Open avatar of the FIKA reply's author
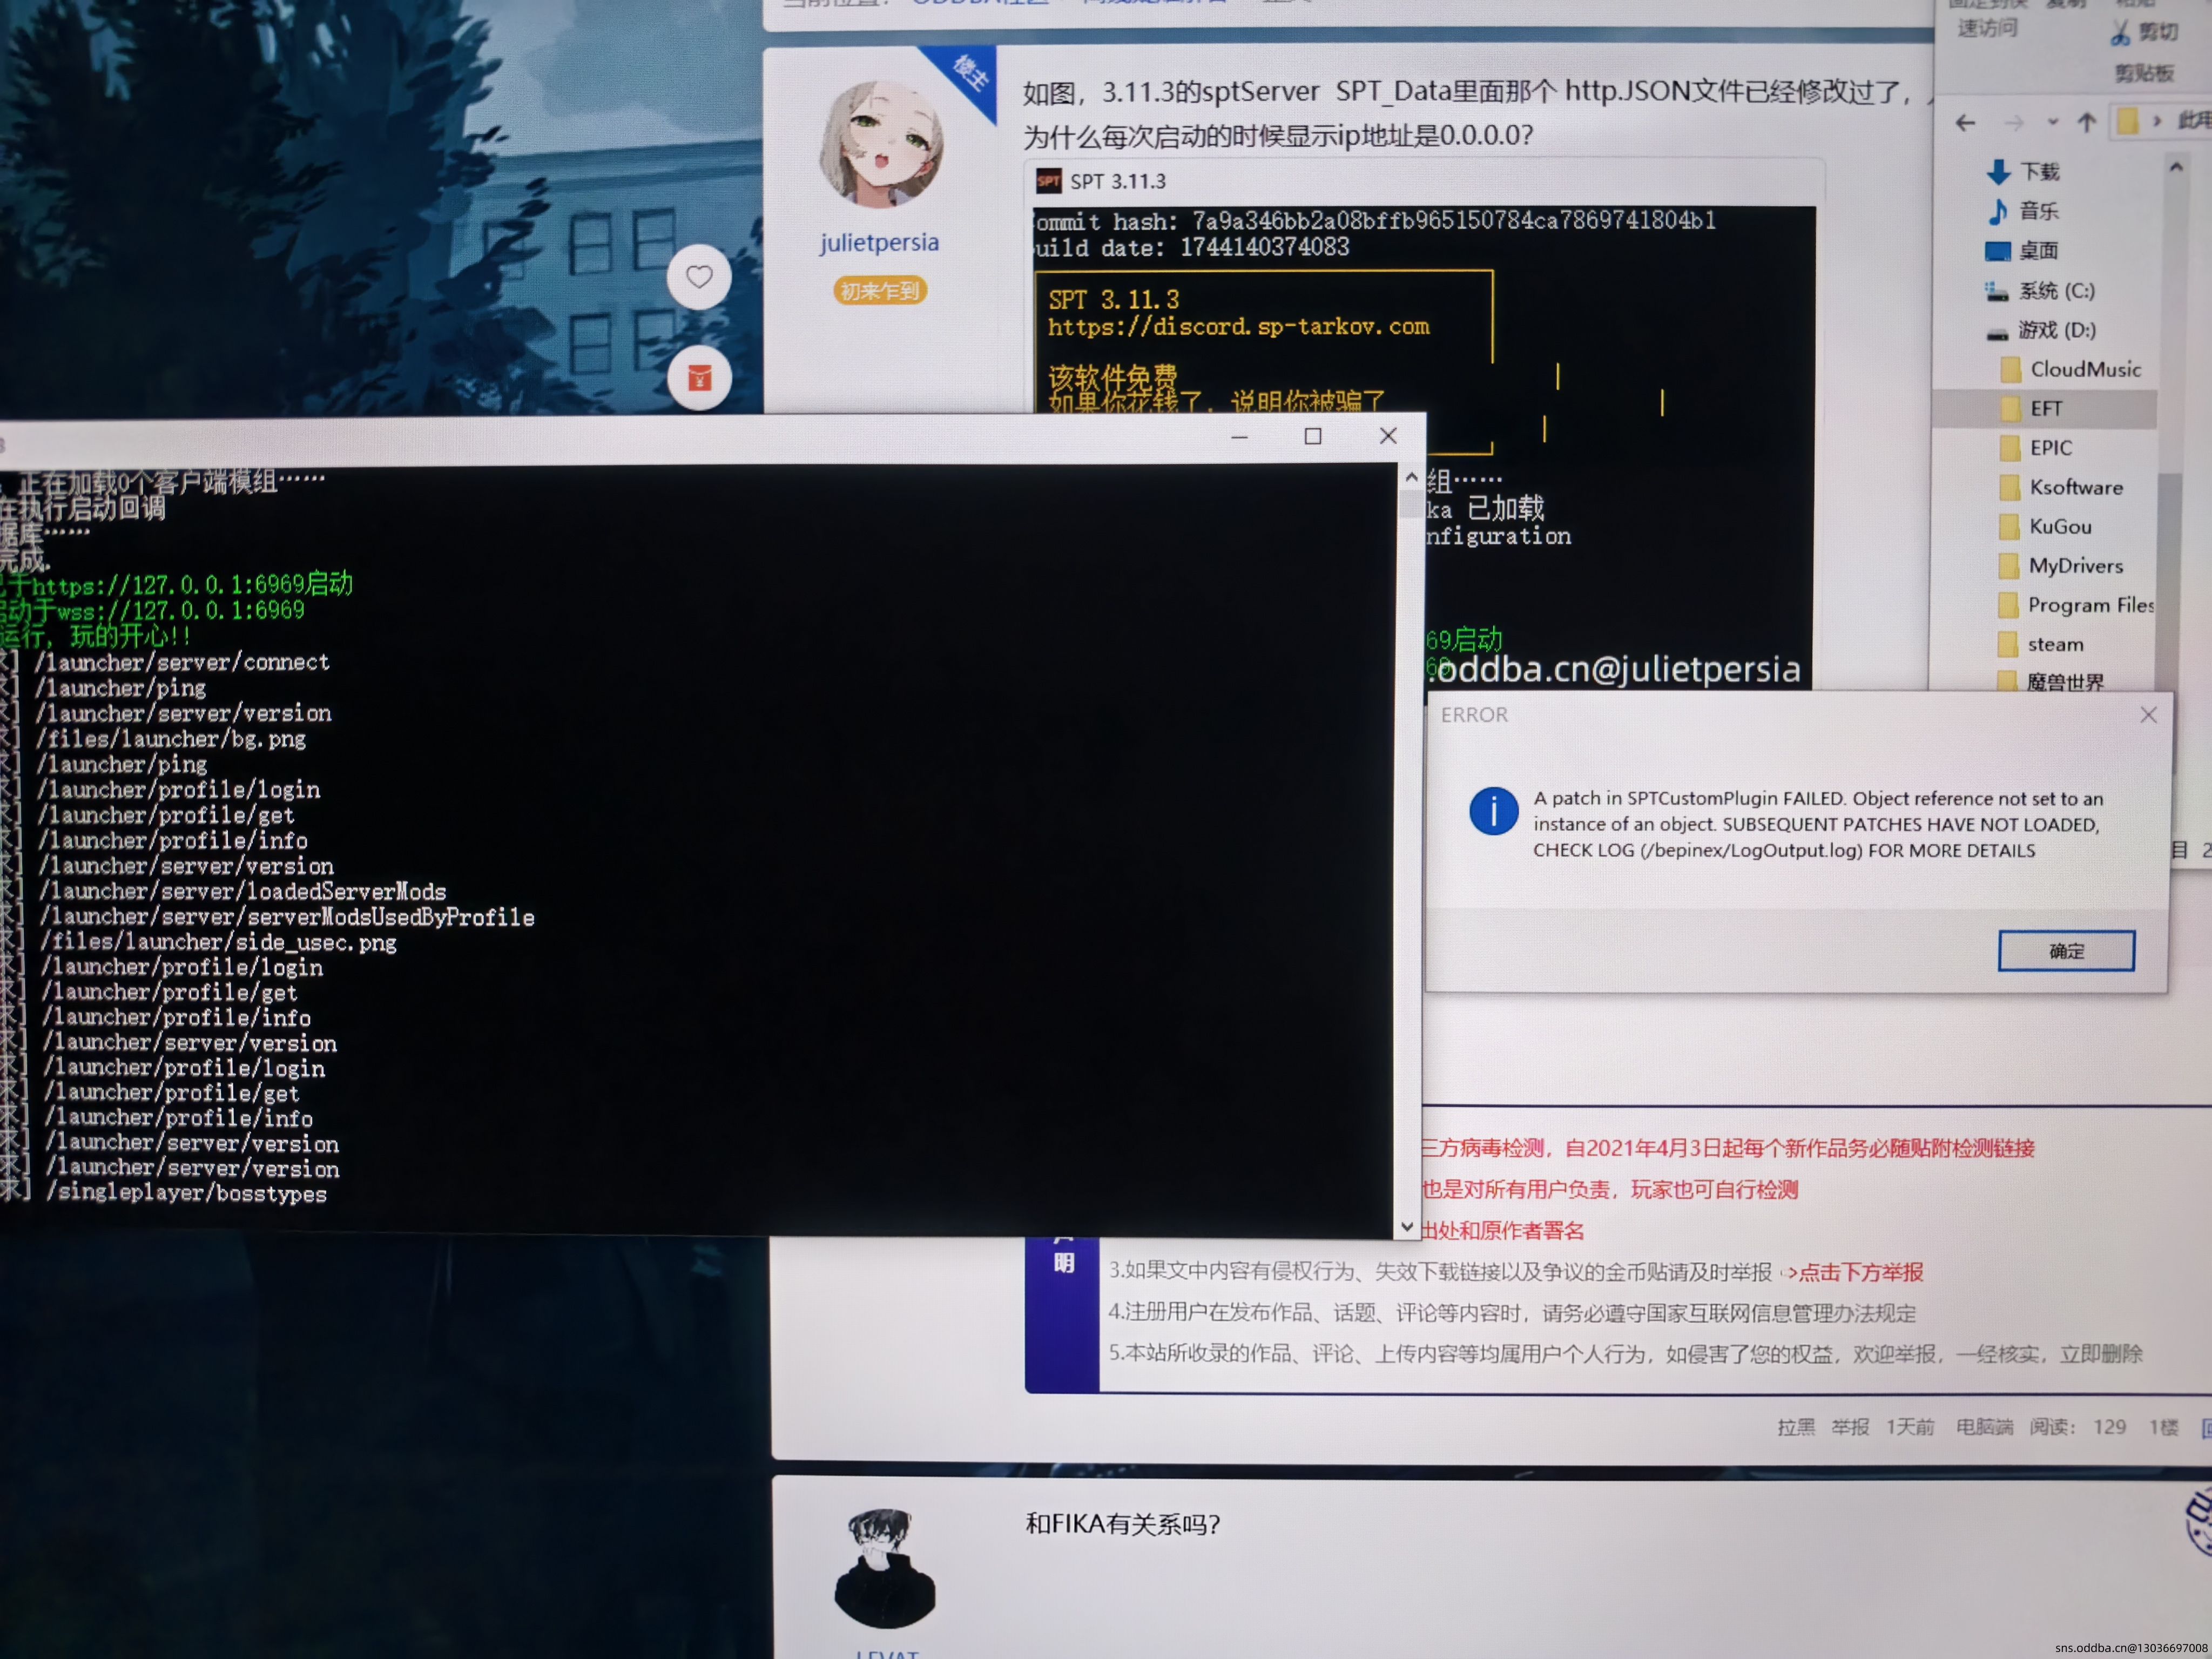Screen dimensions: 2212x1659 [x=885, y=1568]
